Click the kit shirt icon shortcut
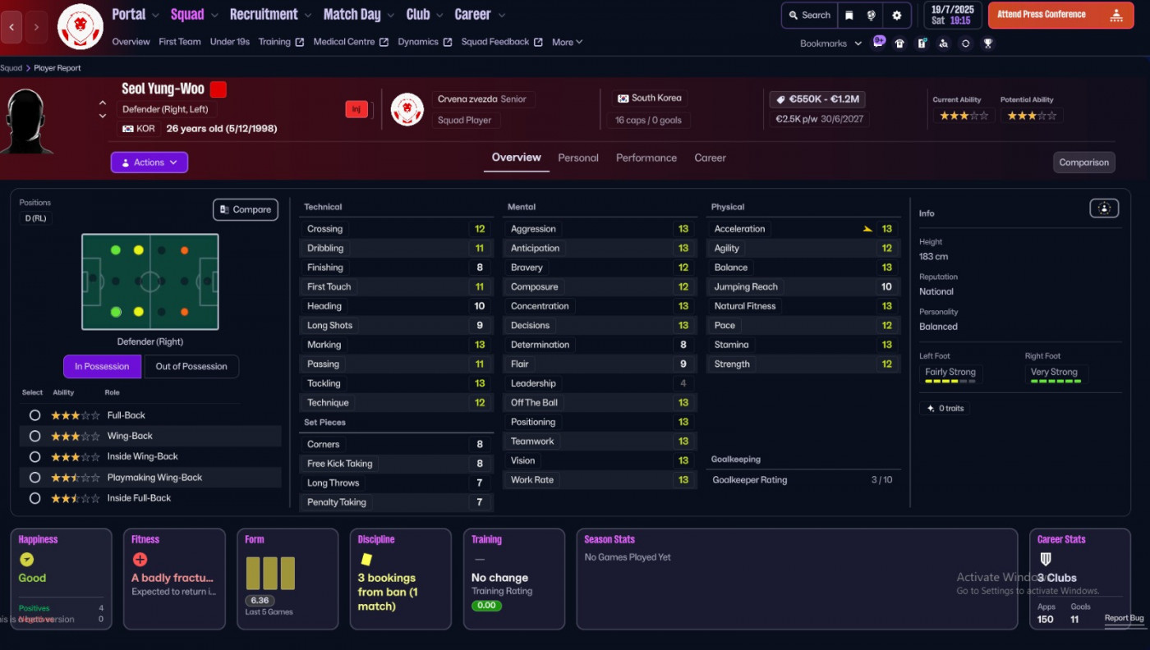 900,43
